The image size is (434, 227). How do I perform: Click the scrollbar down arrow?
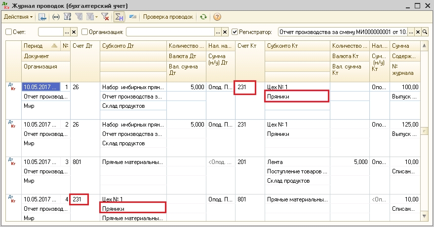424,216
